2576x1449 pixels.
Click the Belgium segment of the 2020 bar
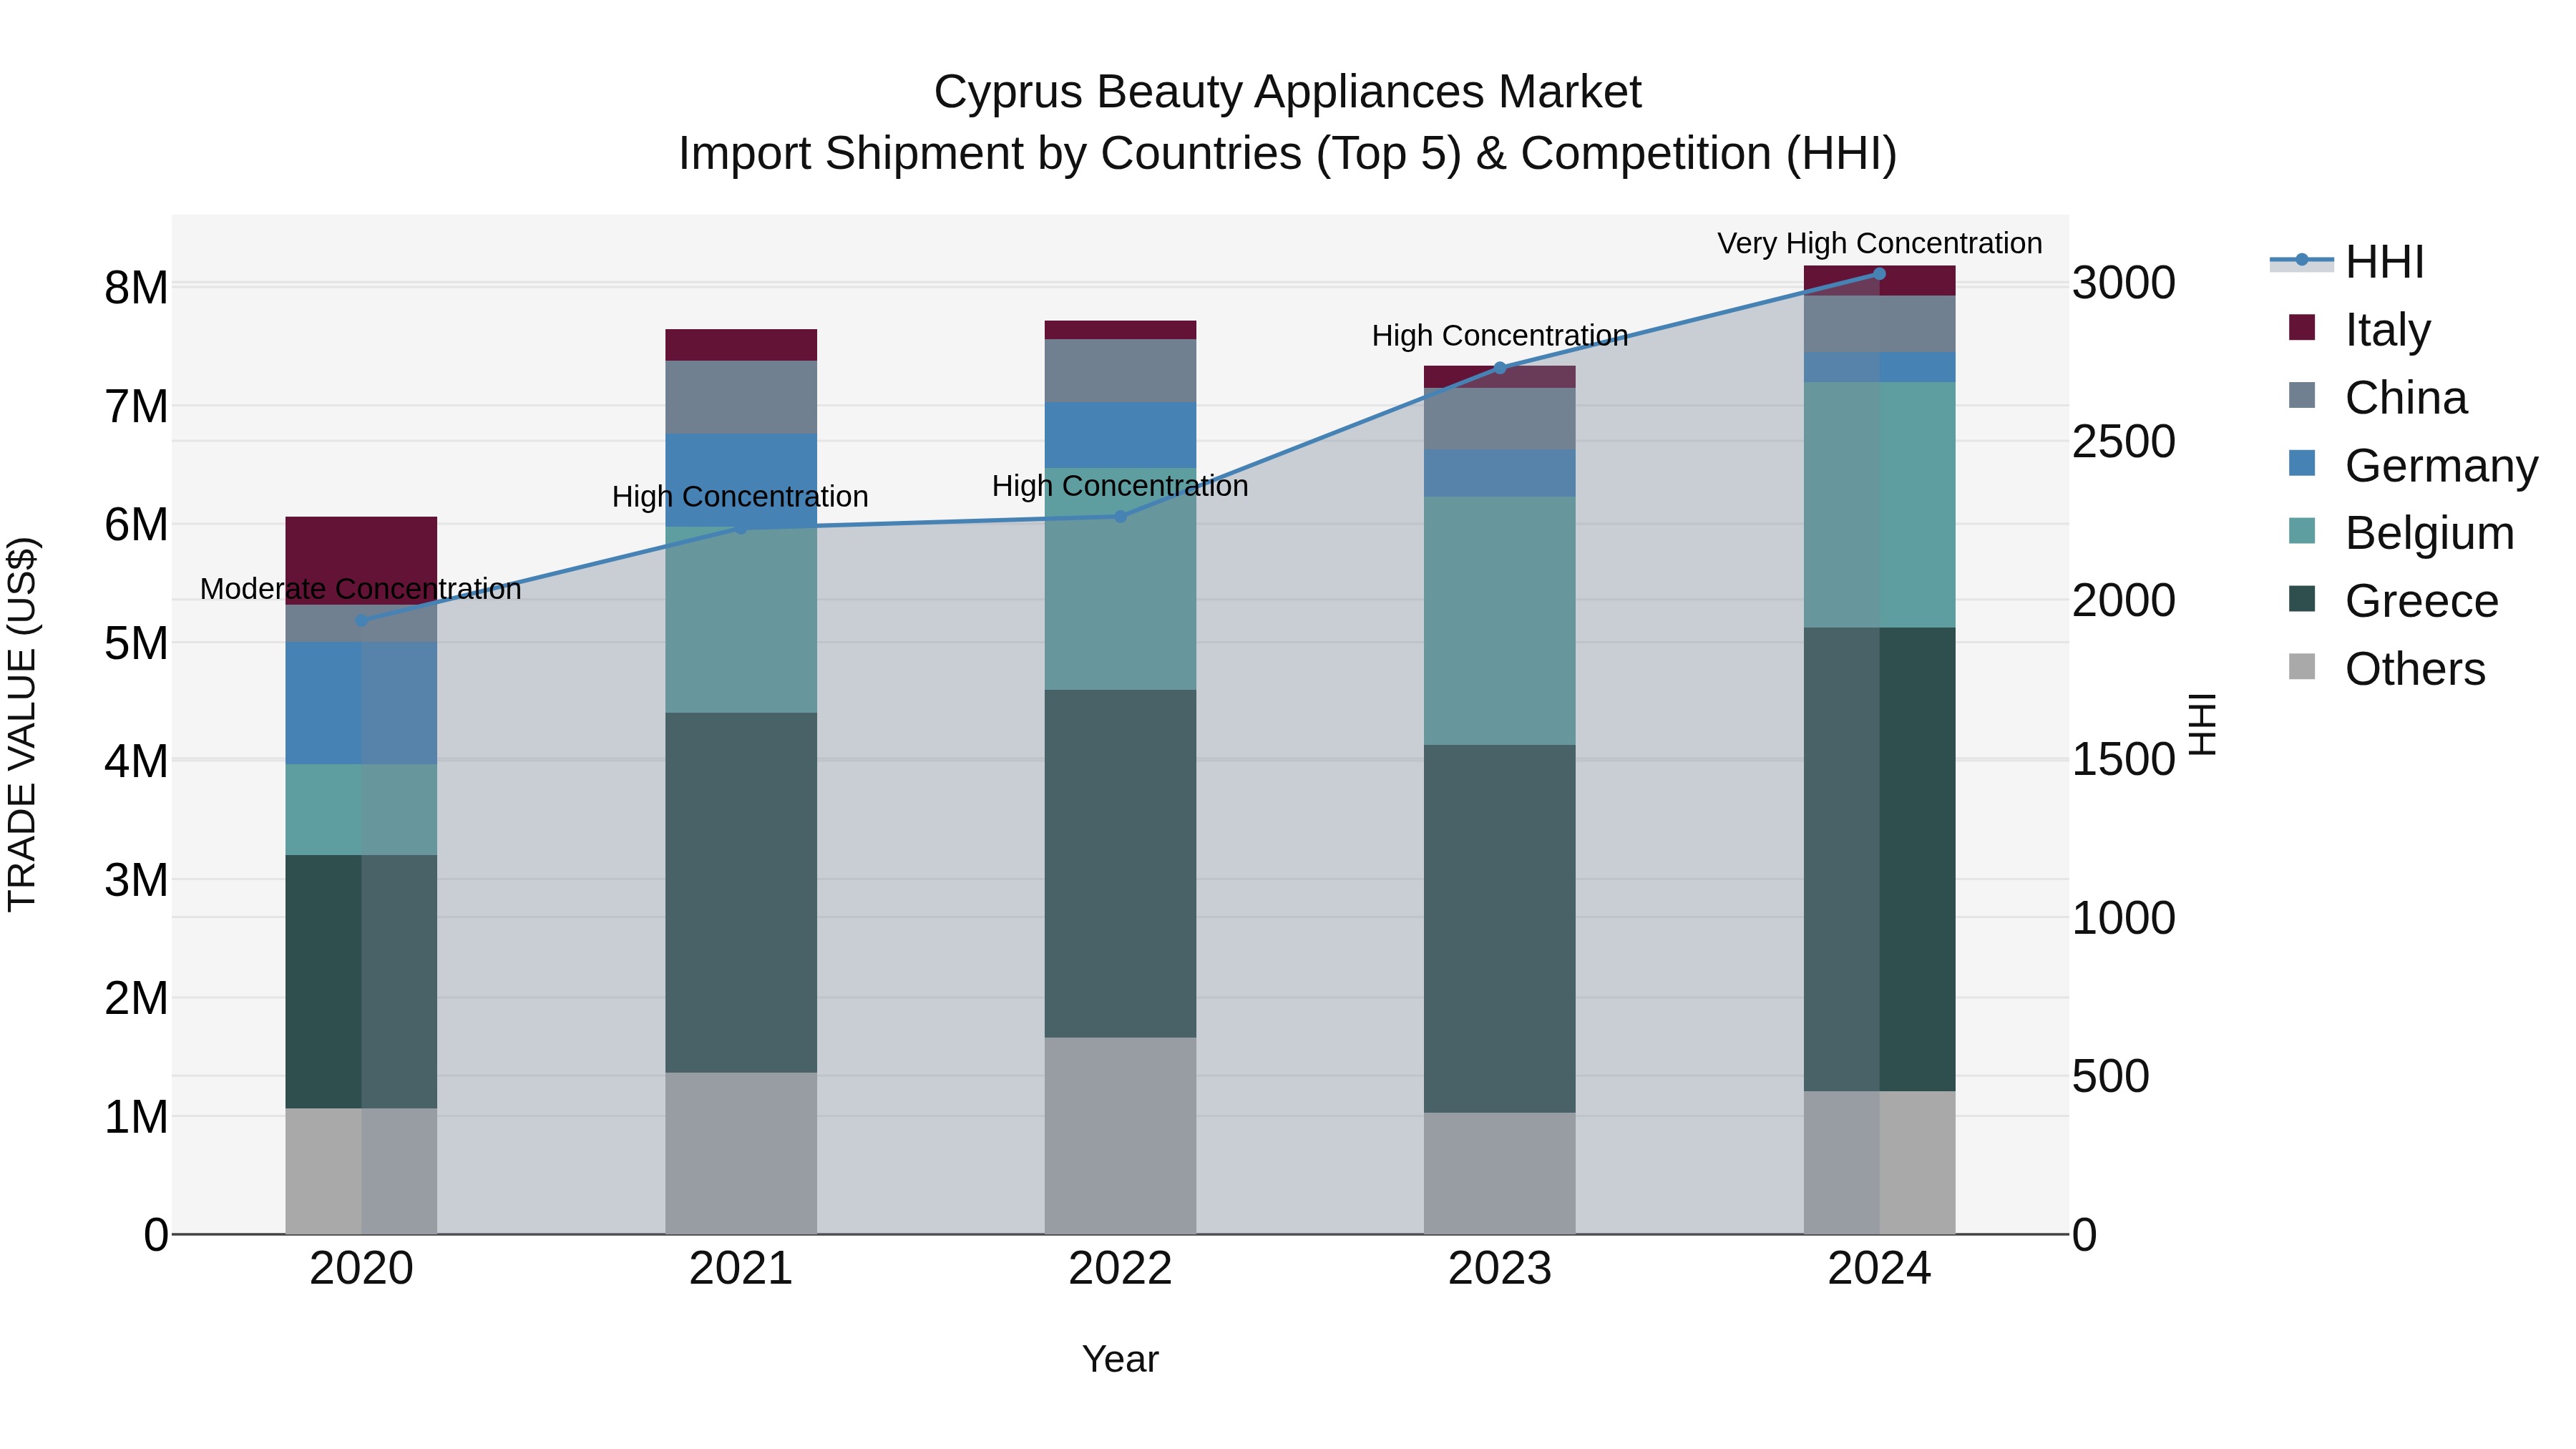(x=361, y=810)
